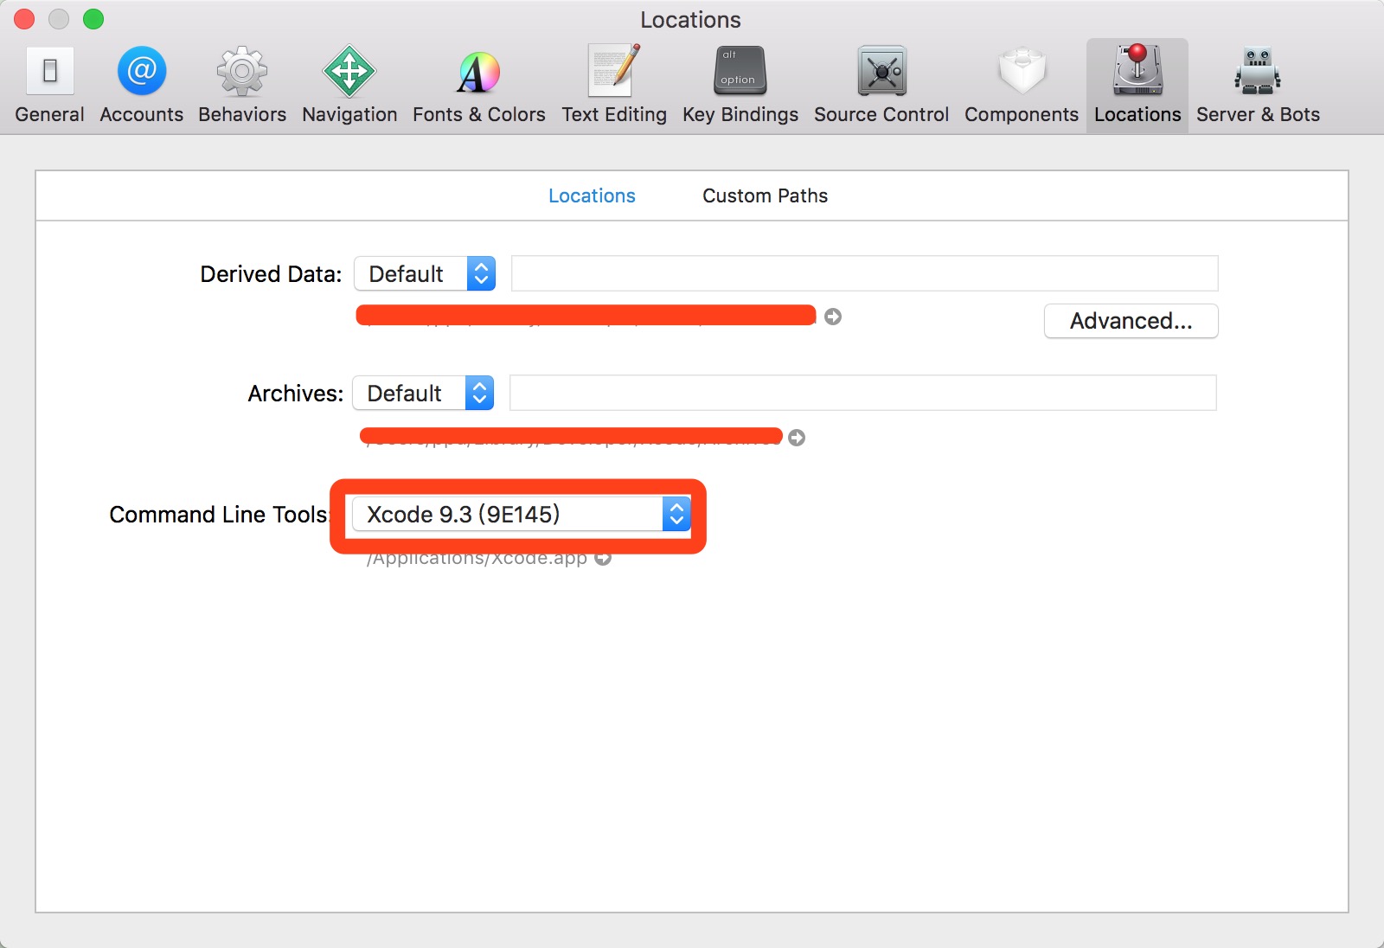
Task: Click the Archives path text field
Action: tap(863, 393)
